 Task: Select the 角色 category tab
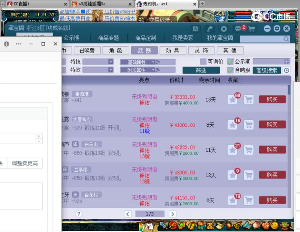point(115,51)
